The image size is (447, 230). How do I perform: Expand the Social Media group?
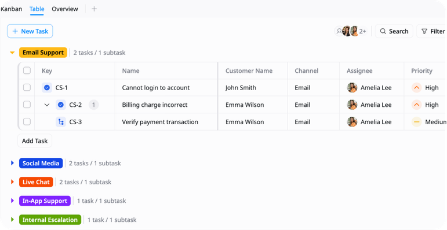point(12,163)
